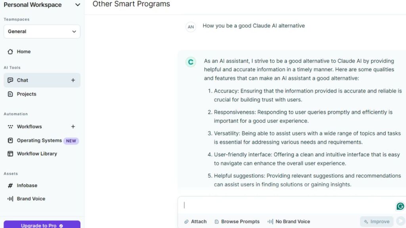This screenshot has height=228, width=406.
Task: Open the Workflow Library menu item
Action: (x=37, y=154)
